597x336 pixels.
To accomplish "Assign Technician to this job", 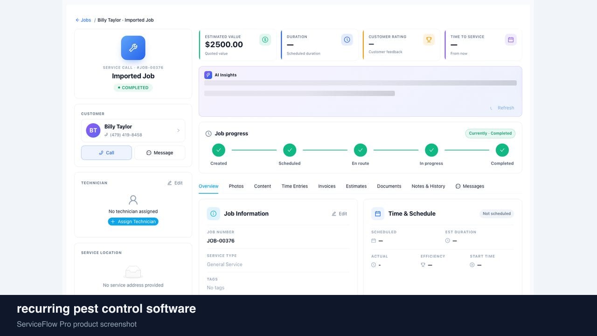I will coord(133,222).
